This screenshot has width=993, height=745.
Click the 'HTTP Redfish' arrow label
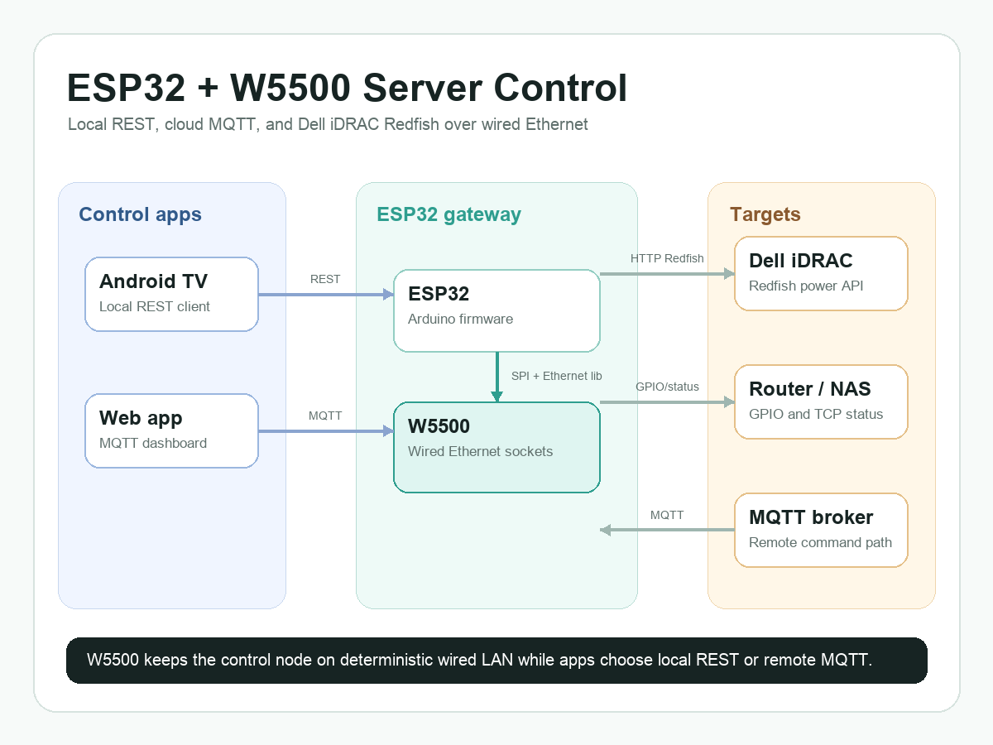pyautogui.click(x=667, y=258)
